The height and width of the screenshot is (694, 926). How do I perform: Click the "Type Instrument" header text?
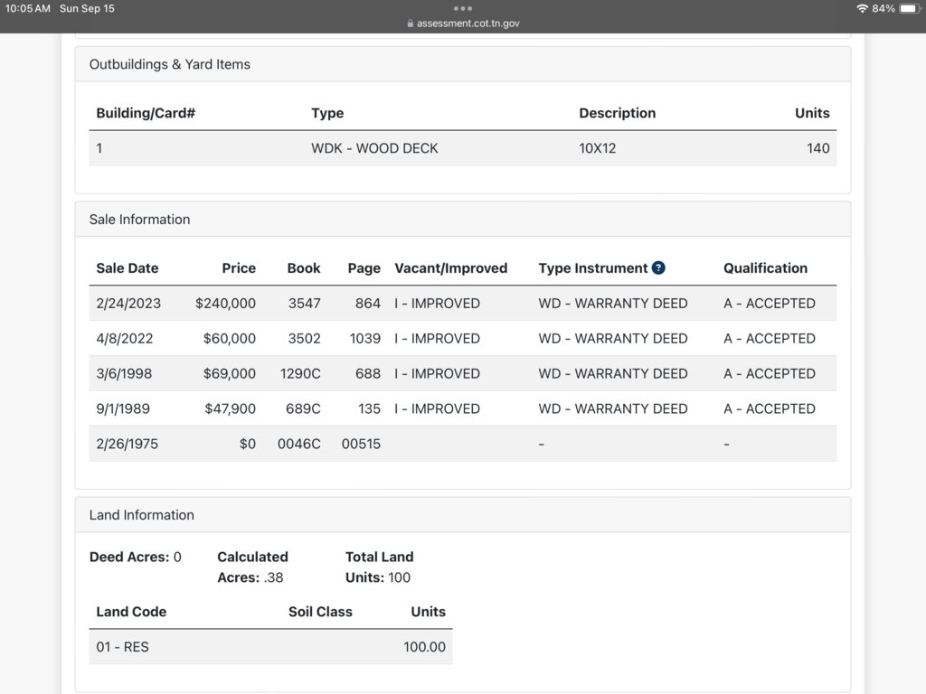pyautogui.click(x=593, y=268)
